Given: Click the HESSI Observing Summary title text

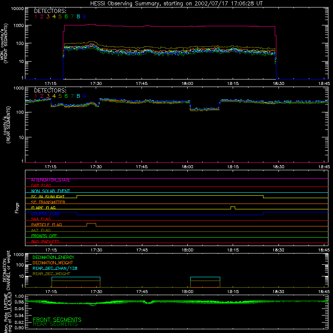Looking at the screenshot, I should coord(176,3).
